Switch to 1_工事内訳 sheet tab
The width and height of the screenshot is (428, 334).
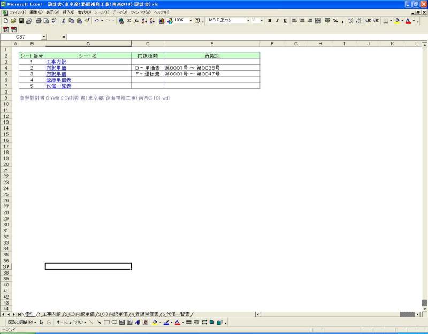pyautogui.click(x=49, y=314)
